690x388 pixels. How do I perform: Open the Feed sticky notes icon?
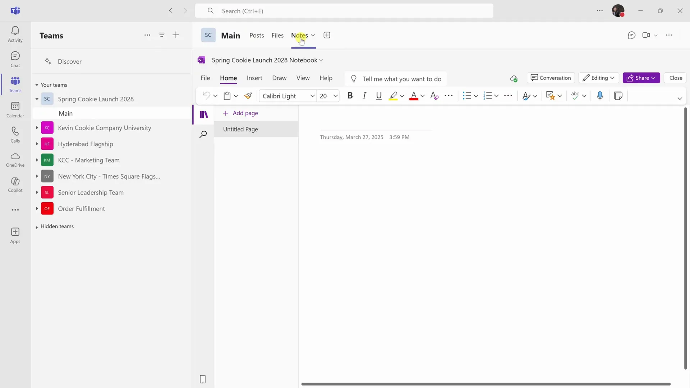coord(618,96)
